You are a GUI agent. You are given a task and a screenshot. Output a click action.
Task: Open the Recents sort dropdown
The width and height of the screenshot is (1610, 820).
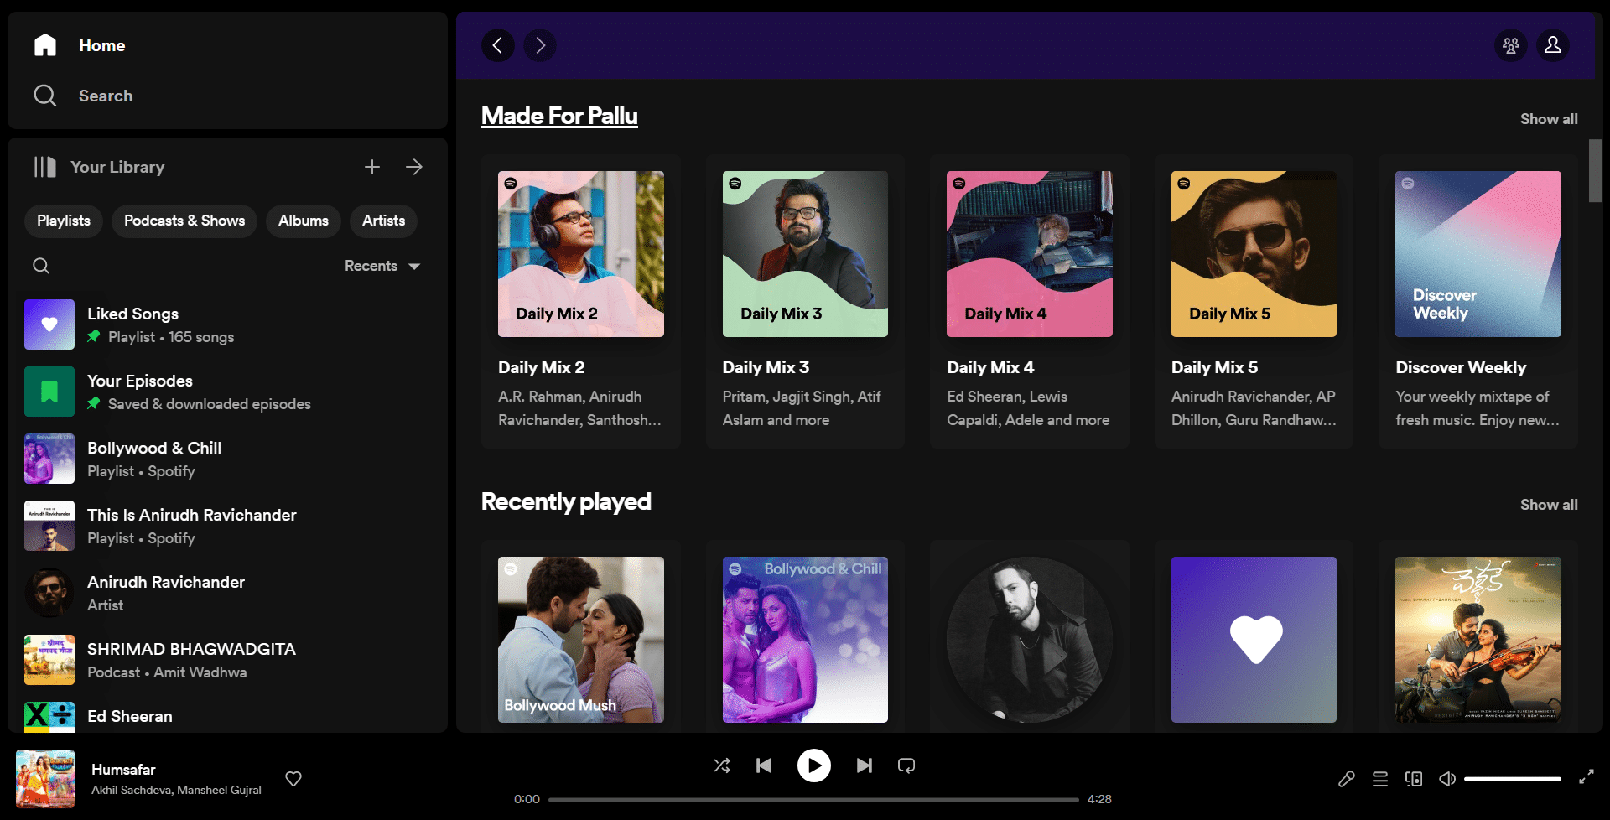coord(382,266)
